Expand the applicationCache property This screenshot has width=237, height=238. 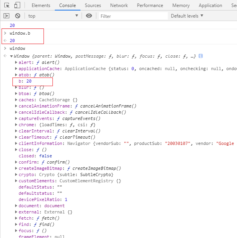point(16,69)
